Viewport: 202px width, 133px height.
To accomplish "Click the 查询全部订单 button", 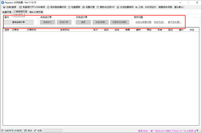I will pyautogui.click(x=19, y=22).
